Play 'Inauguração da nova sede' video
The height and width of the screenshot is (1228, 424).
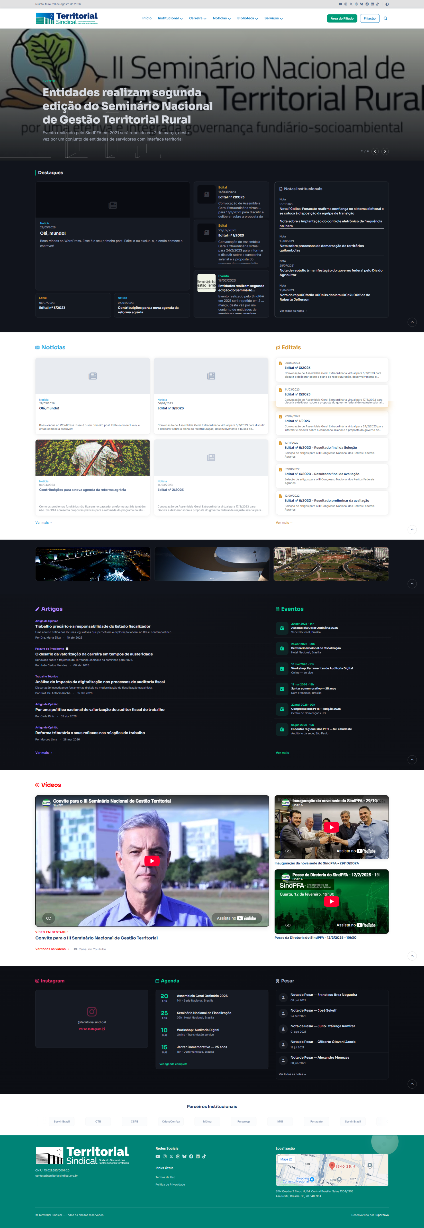(331, 827)
